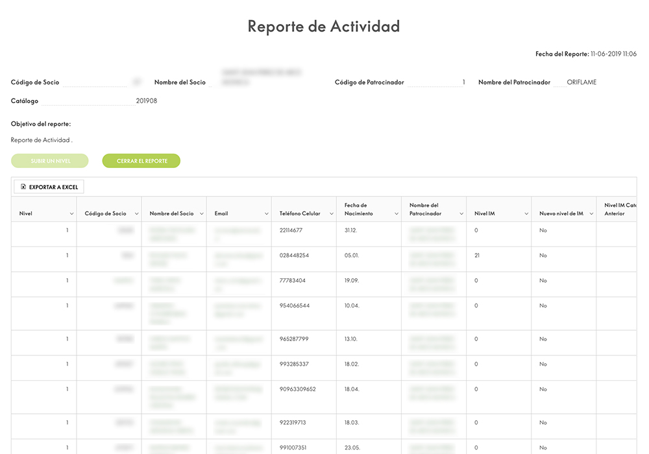649x454 pixels.
Task: Expand the Nuevo nivel de IM column menu
Action: pyautogui.click(x=591, y=214)
